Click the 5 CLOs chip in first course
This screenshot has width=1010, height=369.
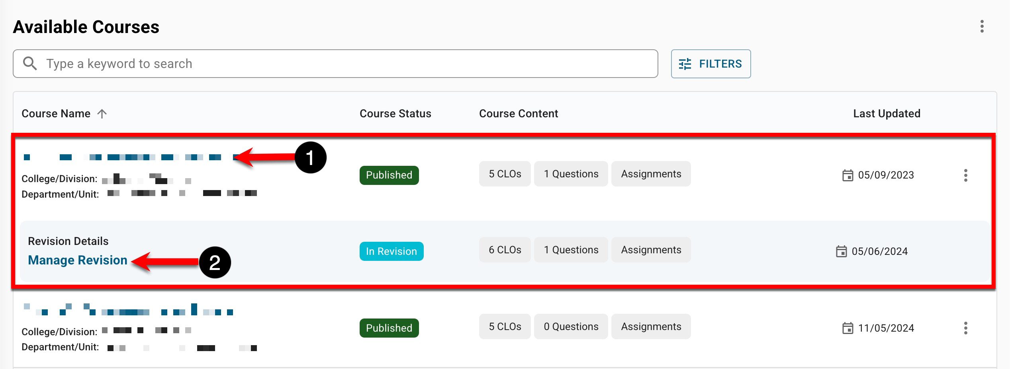[x=505, y=174]
